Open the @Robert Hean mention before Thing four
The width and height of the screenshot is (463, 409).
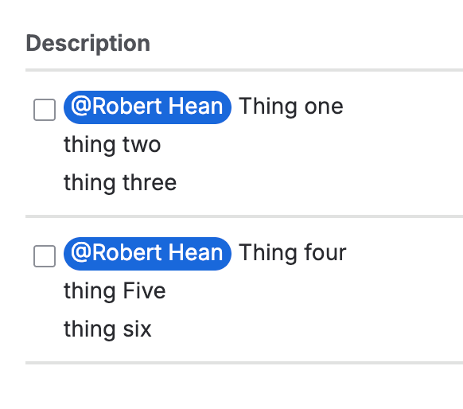(x=147, y=254)
